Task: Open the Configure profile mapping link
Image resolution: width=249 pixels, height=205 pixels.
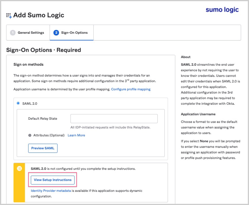Action: point(131,89)
